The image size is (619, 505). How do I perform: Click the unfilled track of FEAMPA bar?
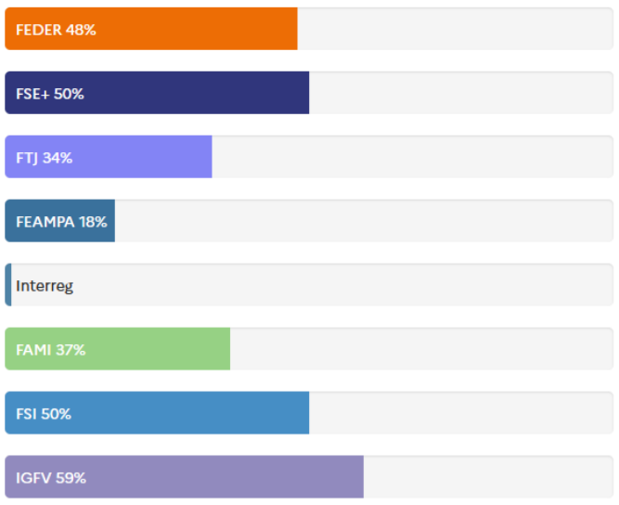click(x=364, y=221)
